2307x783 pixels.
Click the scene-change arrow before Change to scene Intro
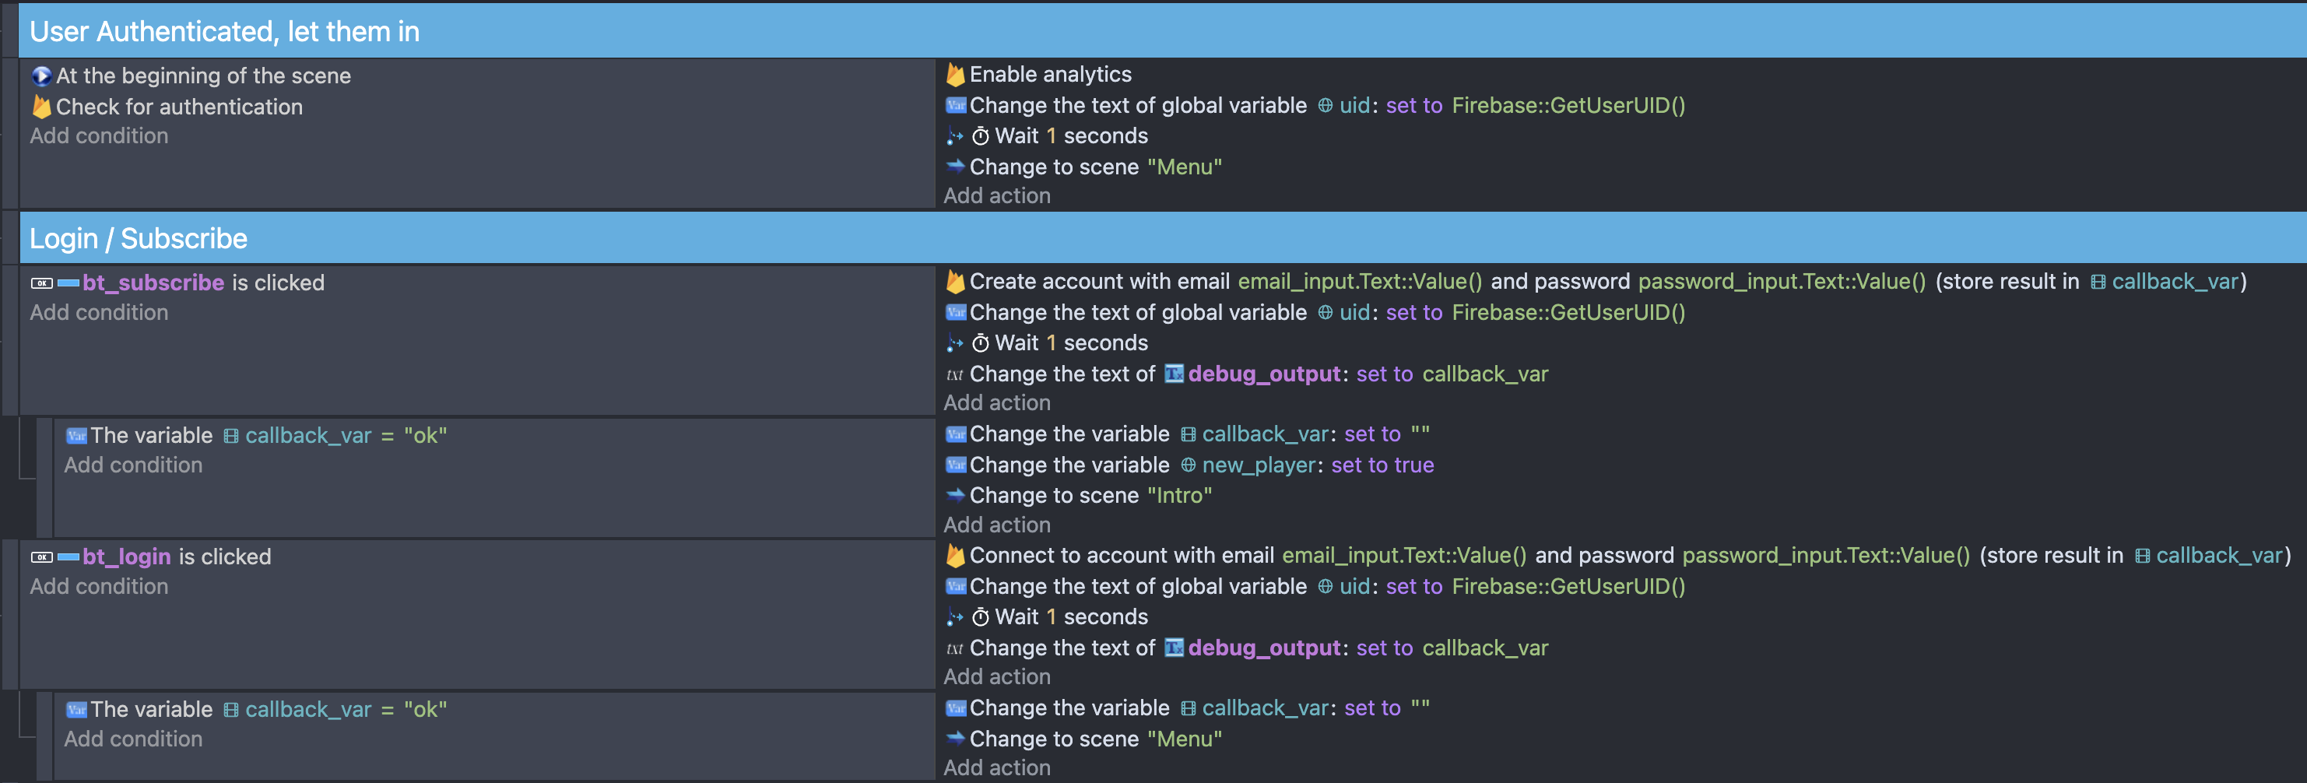click(x=955, y=494)
